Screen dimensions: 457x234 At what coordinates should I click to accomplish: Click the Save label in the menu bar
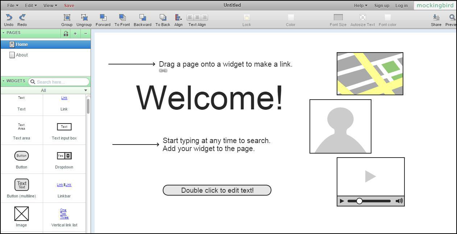(x=69, y=5)
